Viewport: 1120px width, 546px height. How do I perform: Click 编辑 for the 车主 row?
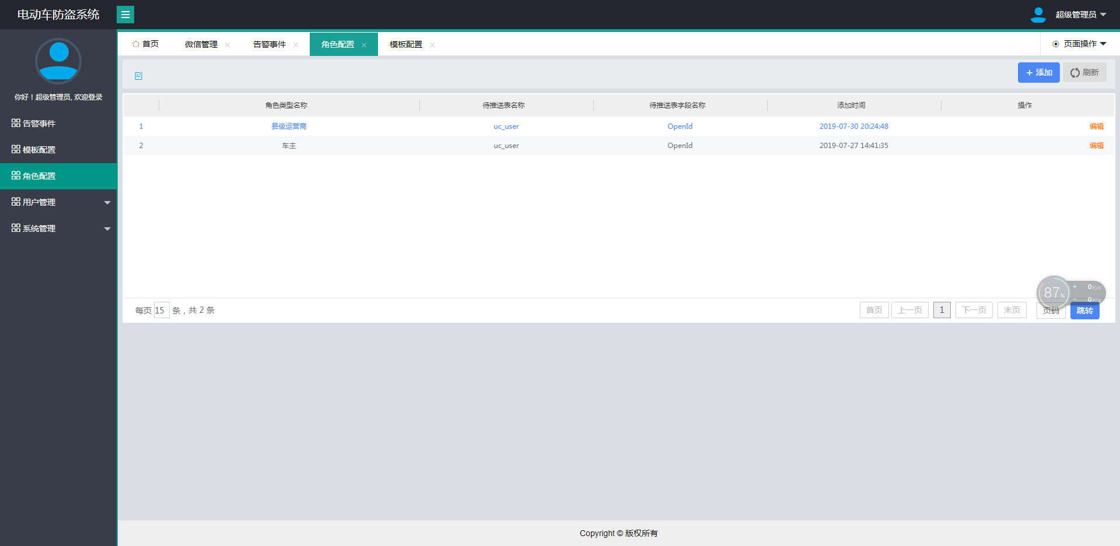tap(1097, 146)
